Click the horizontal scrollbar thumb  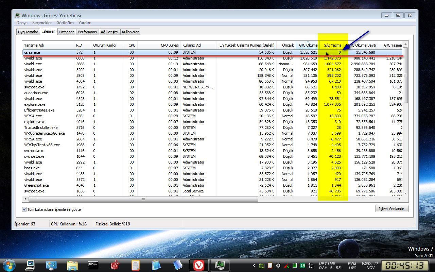point(143,199)
